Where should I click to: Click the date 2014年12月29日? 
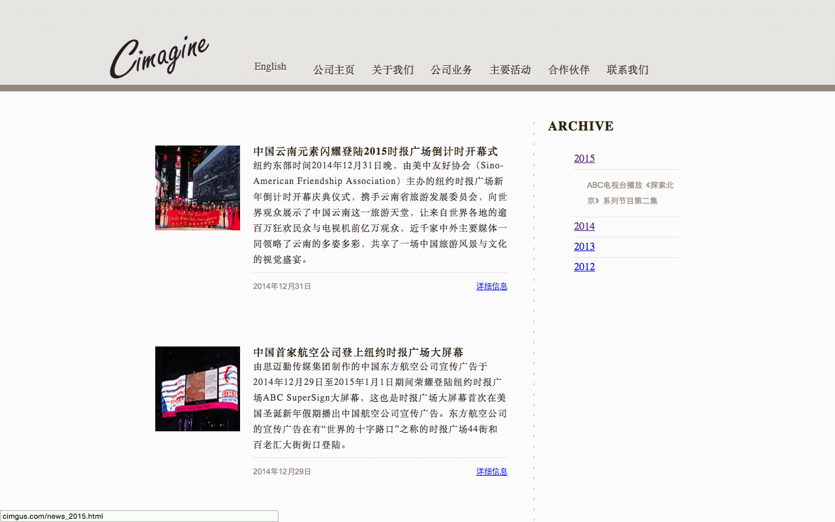(282, 472)
